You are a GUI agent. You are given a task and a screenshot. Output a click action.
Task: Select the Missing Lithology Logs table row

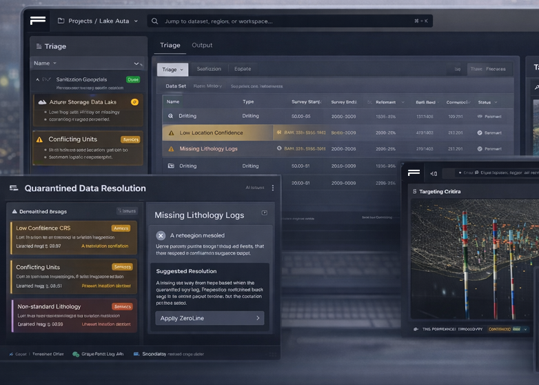click(338, 148)
